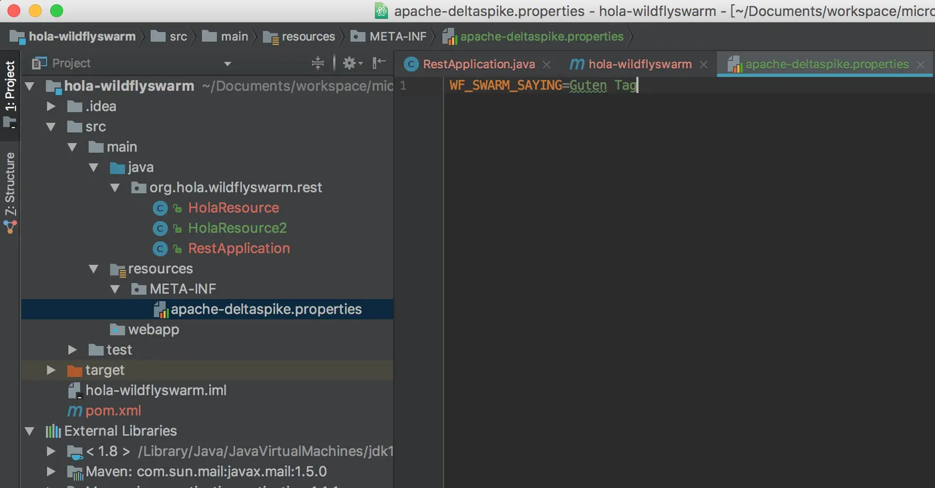Click the RestApplication class icon in the tree
935x488 pixels.
(x=160, y=249)
